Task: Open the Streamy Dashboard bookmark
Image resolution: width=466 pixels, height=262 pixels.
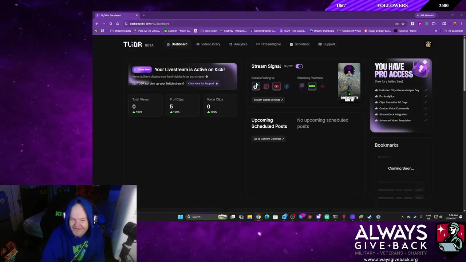Action: [x=322, y=31]
